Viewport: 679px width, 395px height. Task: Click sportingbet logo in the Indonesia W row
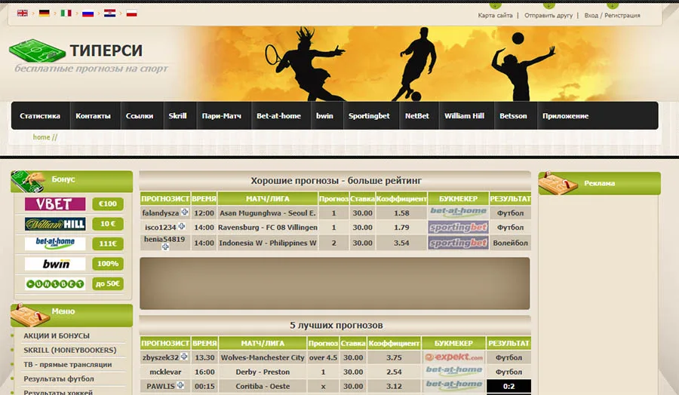tap(458, 243)
